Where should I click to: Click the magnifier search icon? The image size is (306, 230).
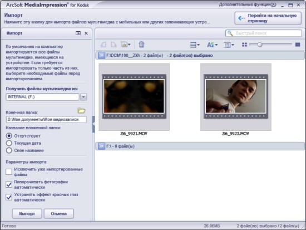click(230, 33)
